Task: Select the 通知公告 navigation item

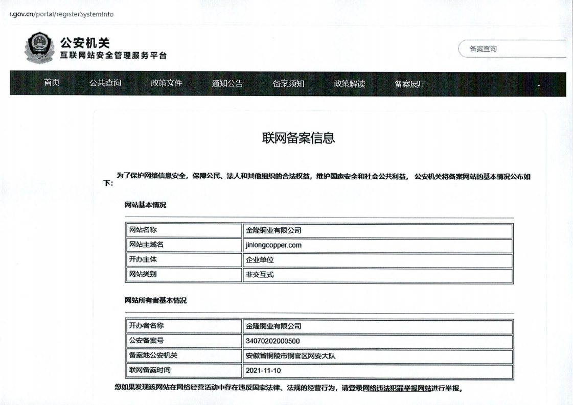Action: (x=227, y=84)
